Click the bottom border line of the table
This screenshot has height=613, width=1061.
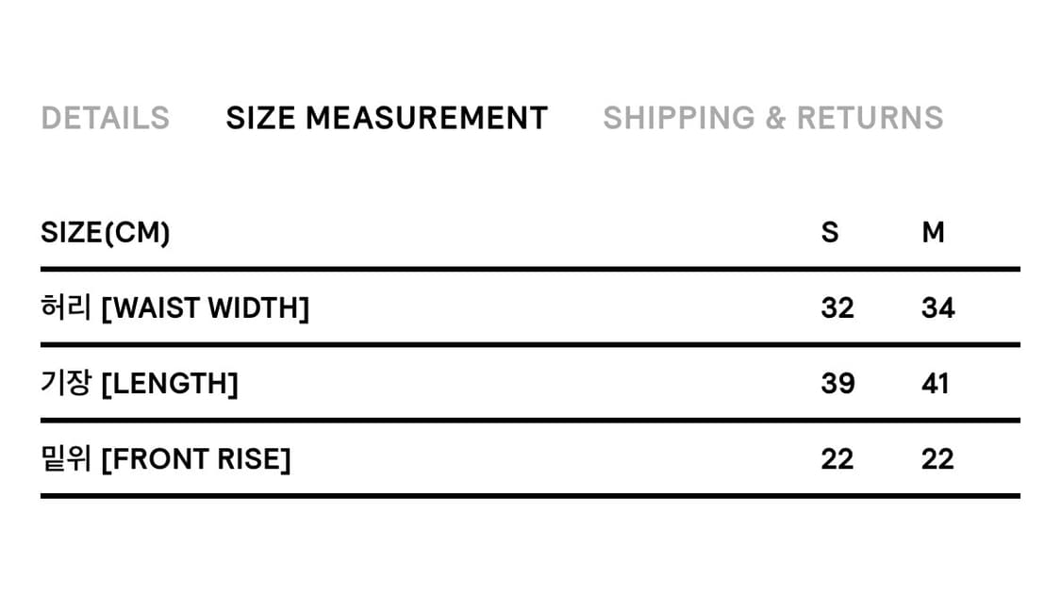(x=530, y=495)
